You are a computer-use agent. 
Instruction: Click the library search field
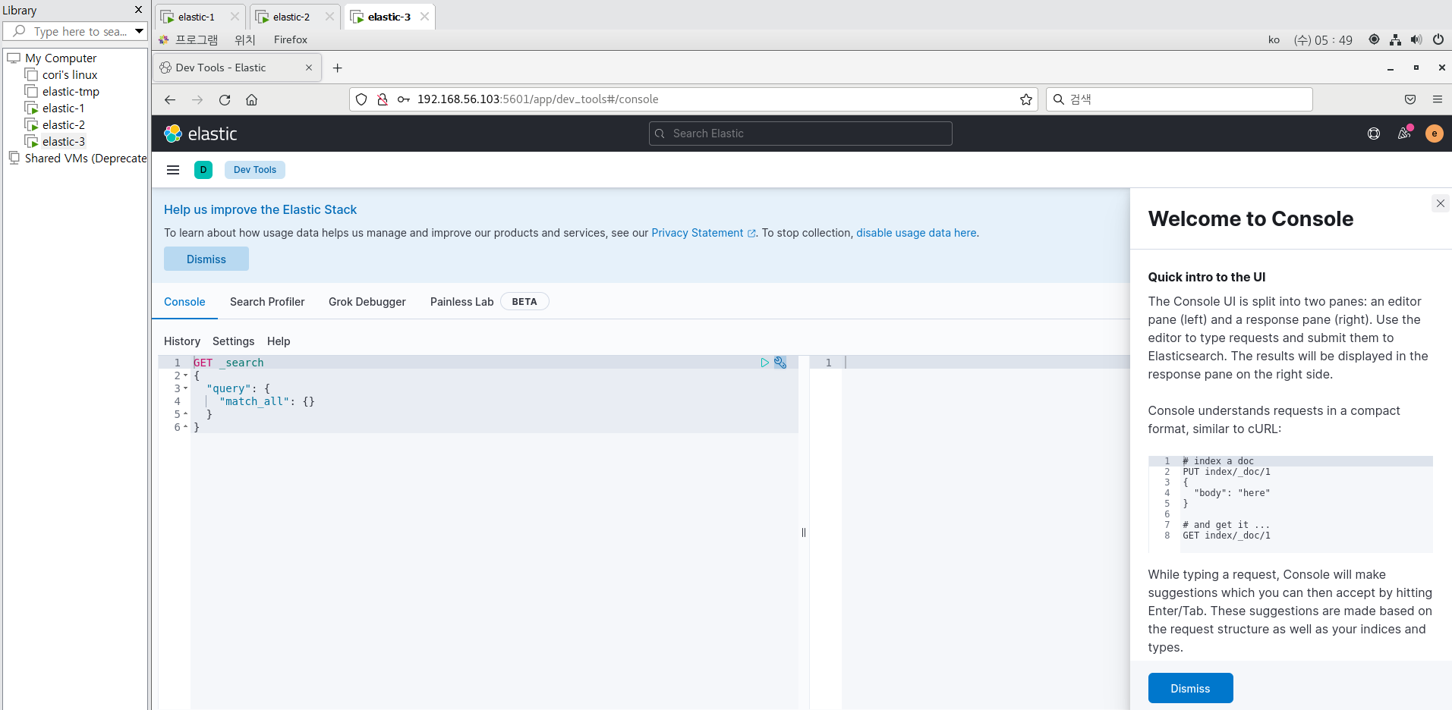74,31
